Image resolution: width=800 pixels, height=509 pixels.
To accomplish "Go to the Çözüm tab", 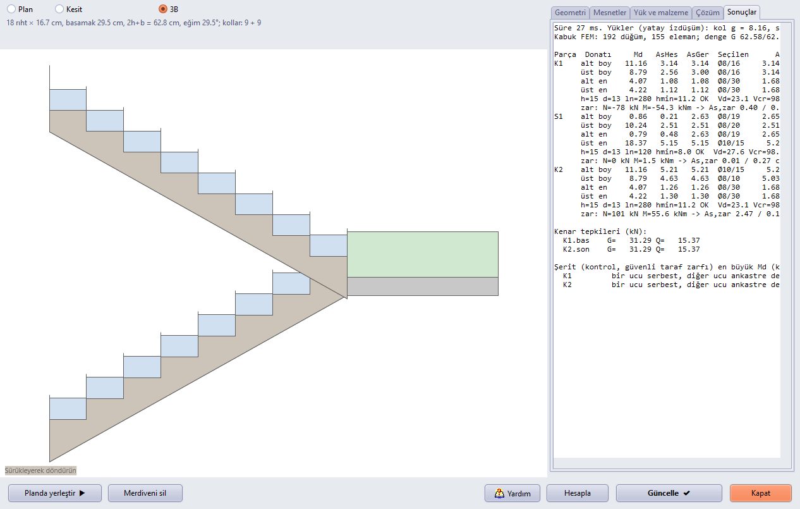I will pos(708,12).
